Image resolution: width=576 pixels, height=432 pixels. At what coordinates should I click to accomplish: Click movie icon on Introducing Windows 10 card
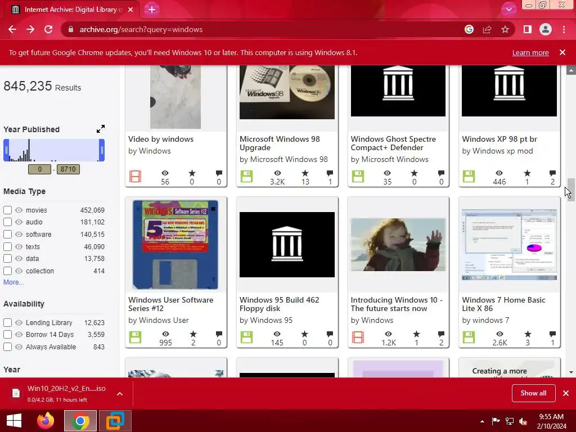(358, 337)
